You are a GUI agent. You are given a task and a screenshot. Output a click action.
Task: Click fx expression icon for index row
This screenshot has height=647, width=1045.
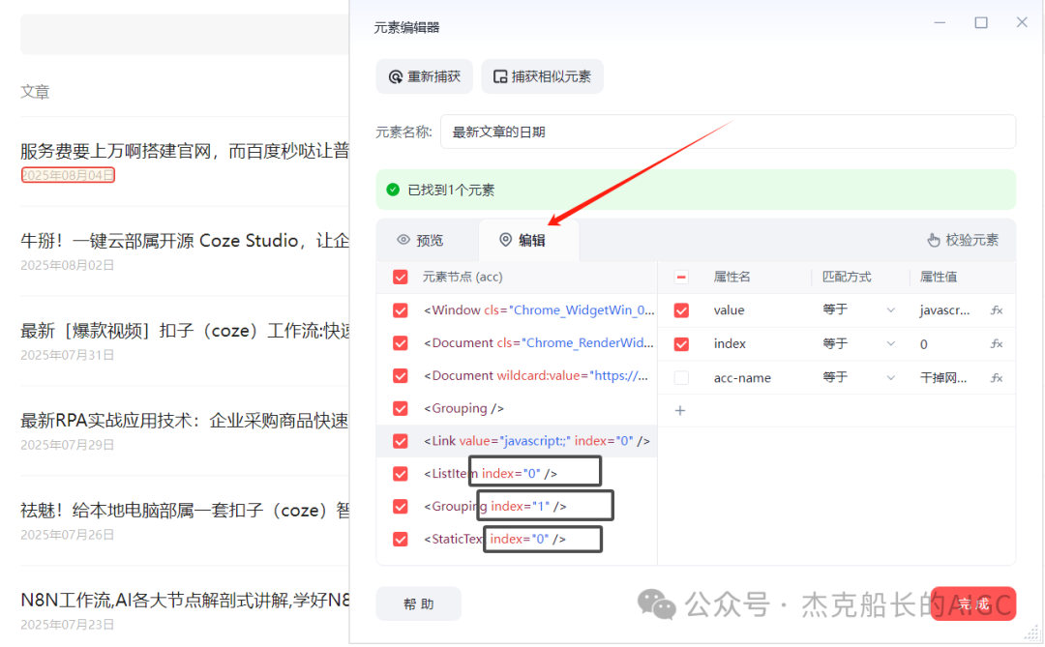tap(997, 344)
